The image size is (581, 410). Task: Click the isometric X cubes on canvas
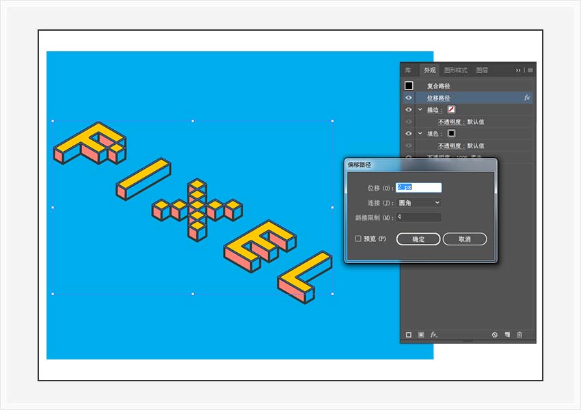(197, 210)
